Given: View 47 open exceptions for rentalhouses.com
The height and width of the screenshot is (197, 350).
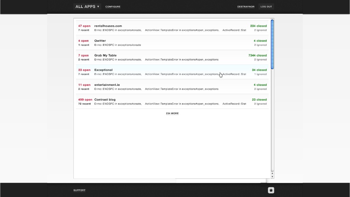Looking at the screenshot, I should (84, 26).
